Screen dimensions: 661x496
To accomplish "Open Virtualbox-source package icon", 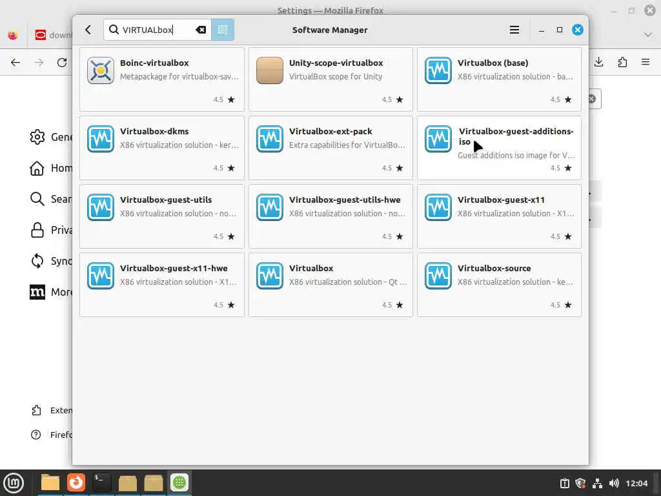I will (438, 275).
